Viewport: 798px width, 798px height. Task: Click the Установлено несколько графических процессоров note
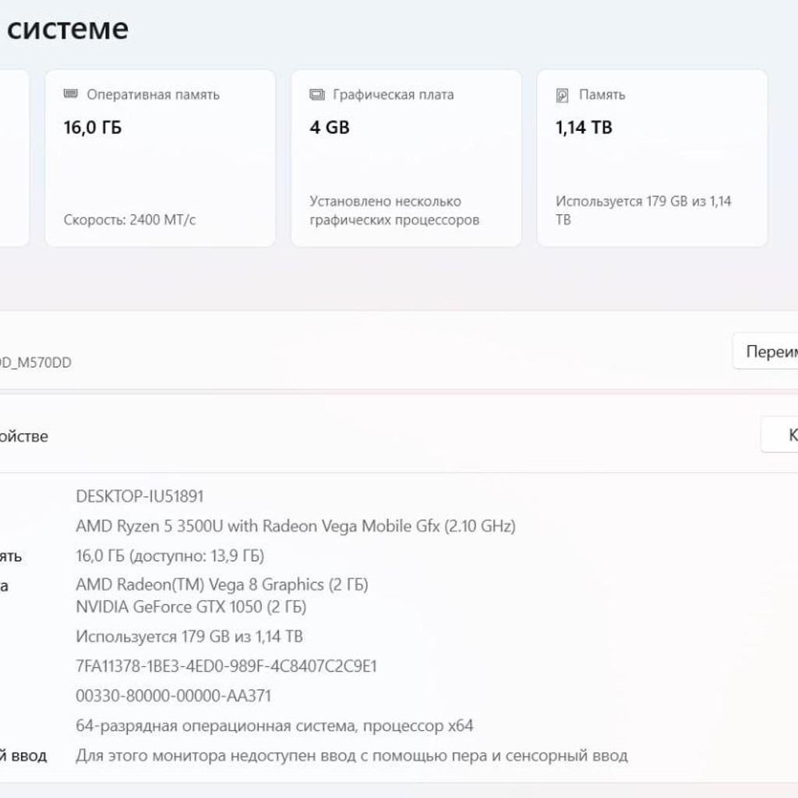tap(394, 210)
